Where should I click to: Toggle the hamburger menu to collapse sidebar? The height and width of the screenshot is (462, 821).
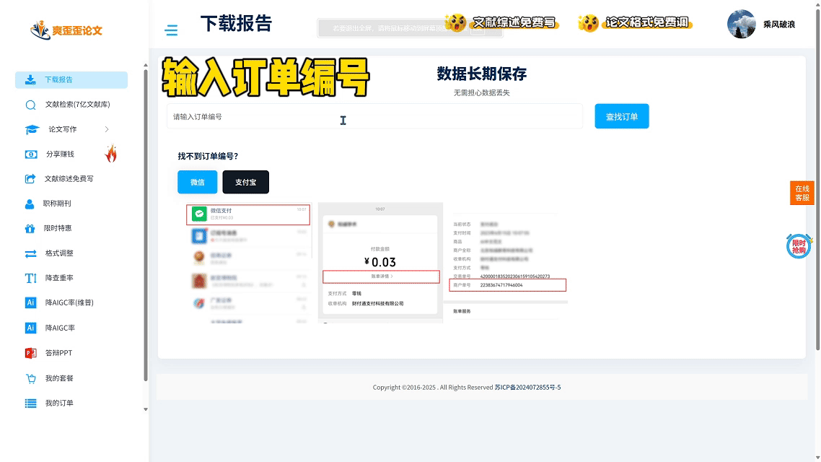pos(171,30)
